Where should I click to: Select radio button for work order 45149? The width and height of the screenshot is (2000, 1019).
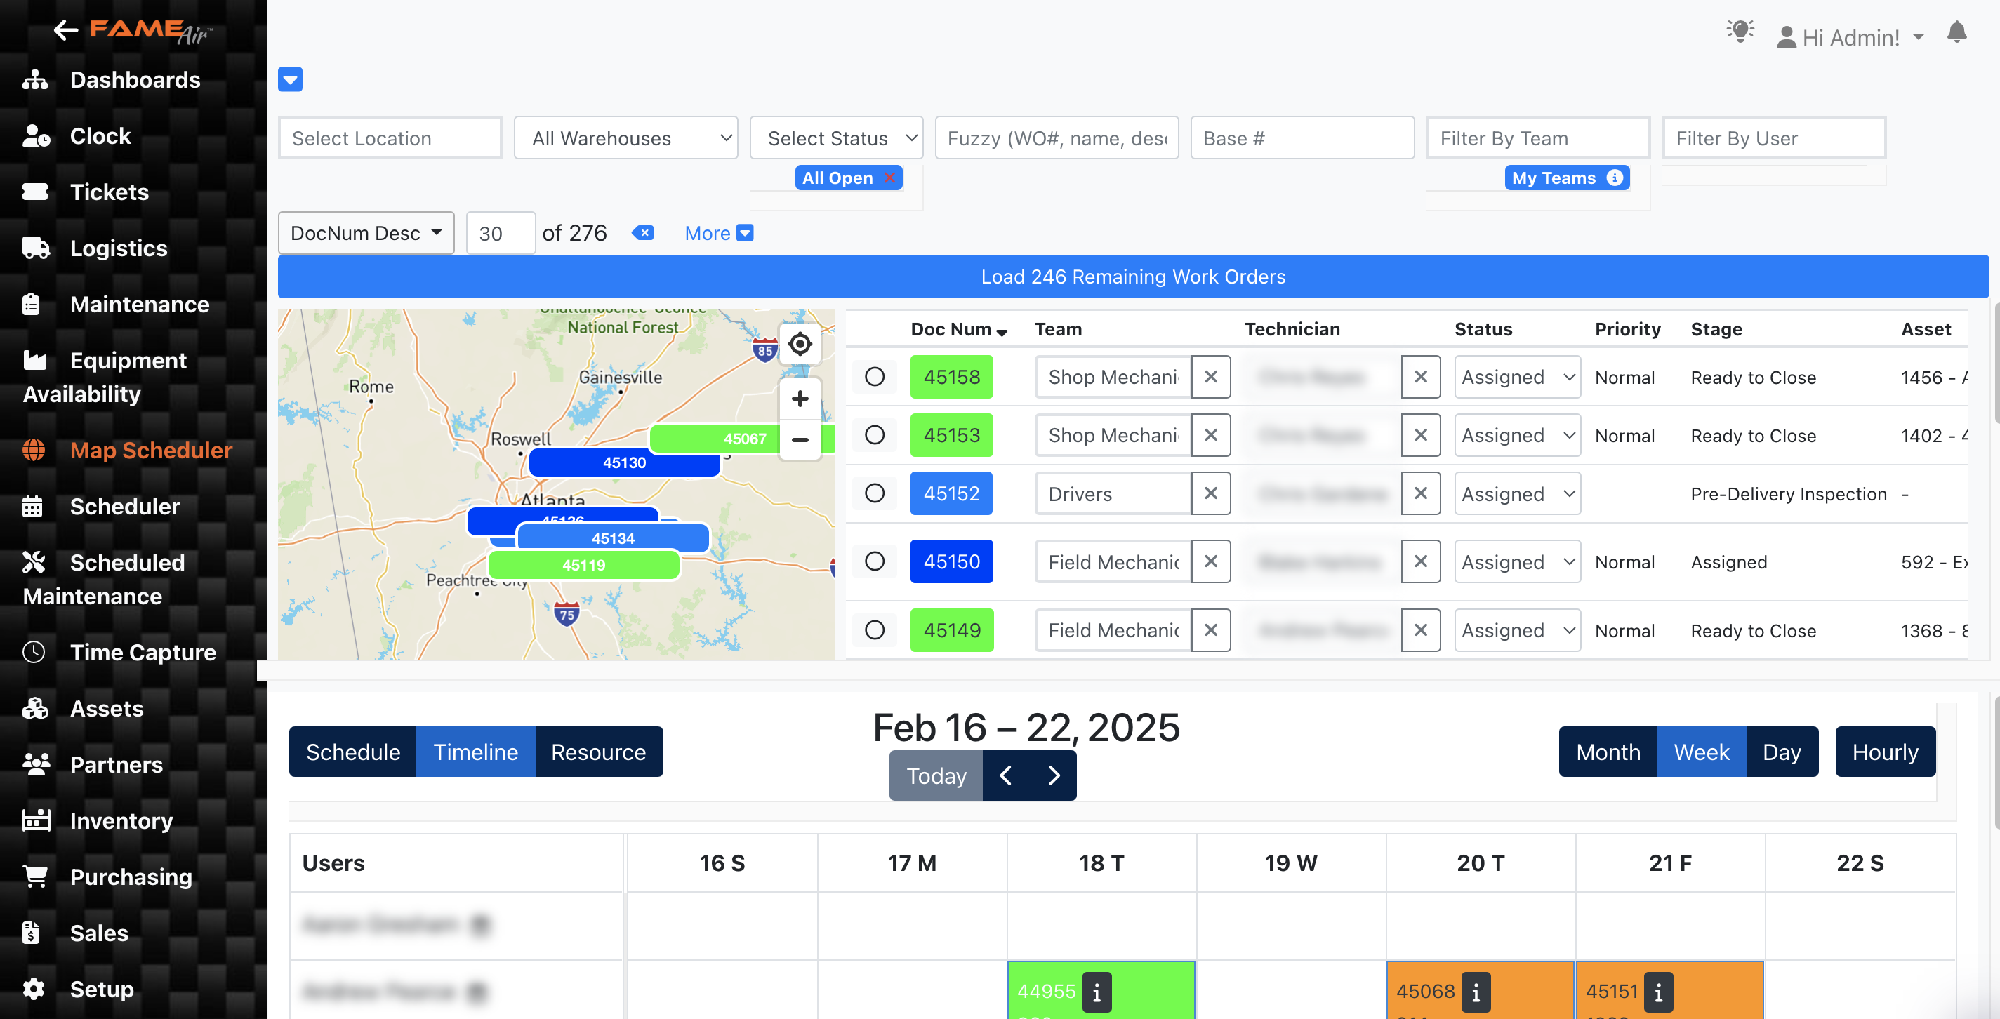pos(874,630)
